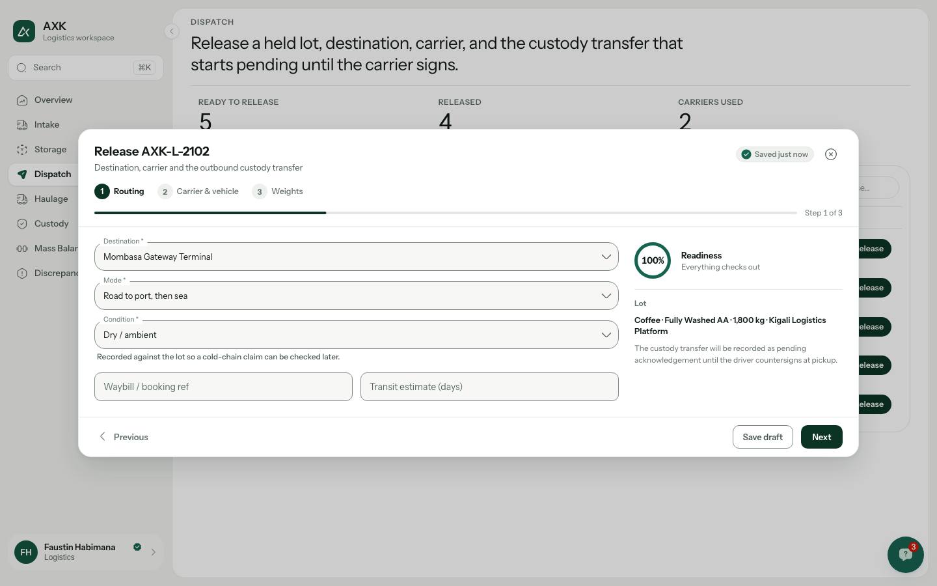The height and width of the screenshot is (586, 937).
Task: Click the step progress bar
Action: (446, 213)
